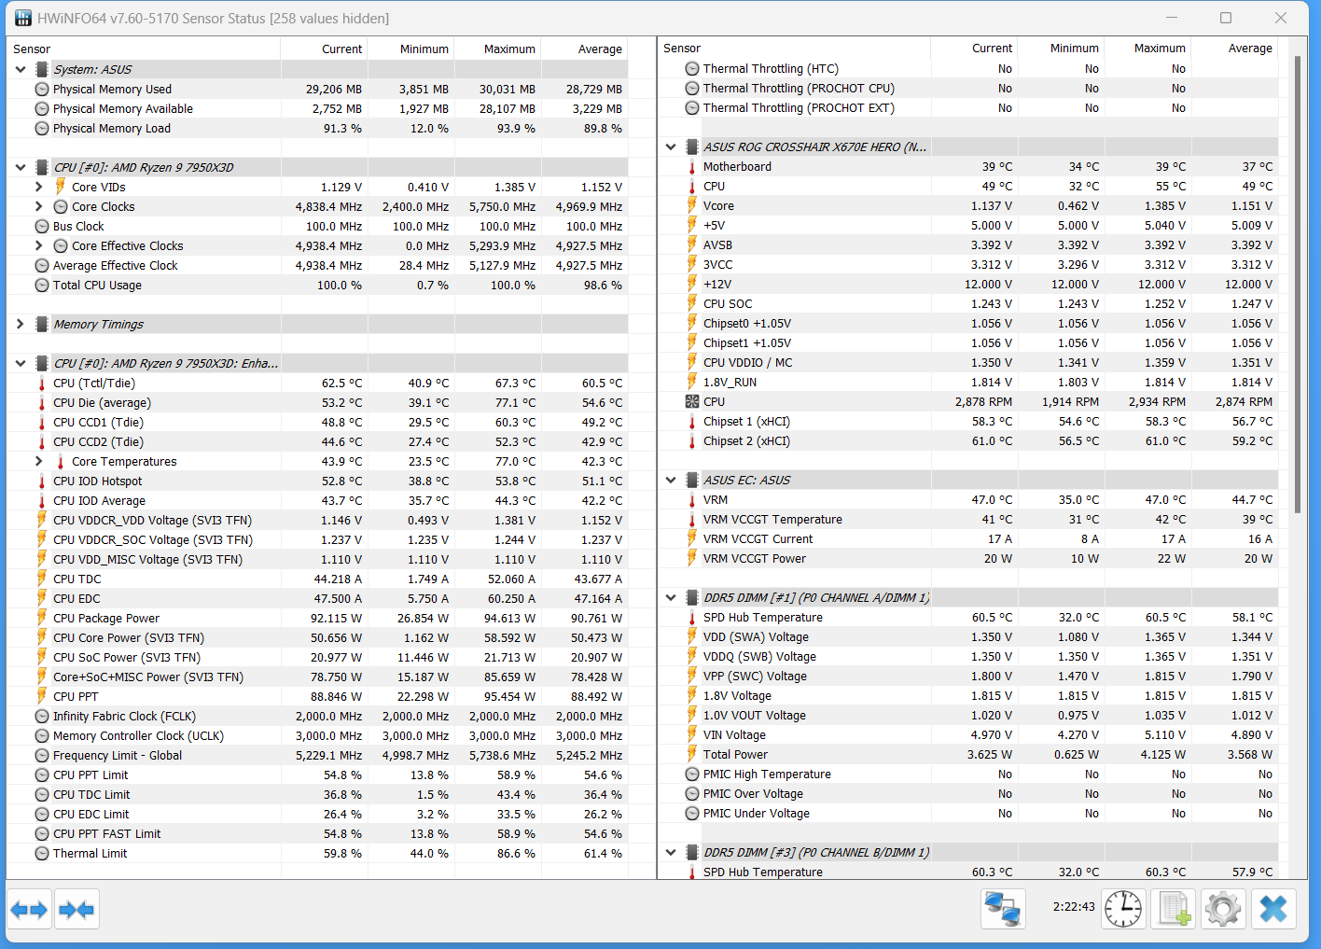Expand the Core Clocks row
Image resolution: width=1321 pixels, height=949 pixels.
point(38,206)
